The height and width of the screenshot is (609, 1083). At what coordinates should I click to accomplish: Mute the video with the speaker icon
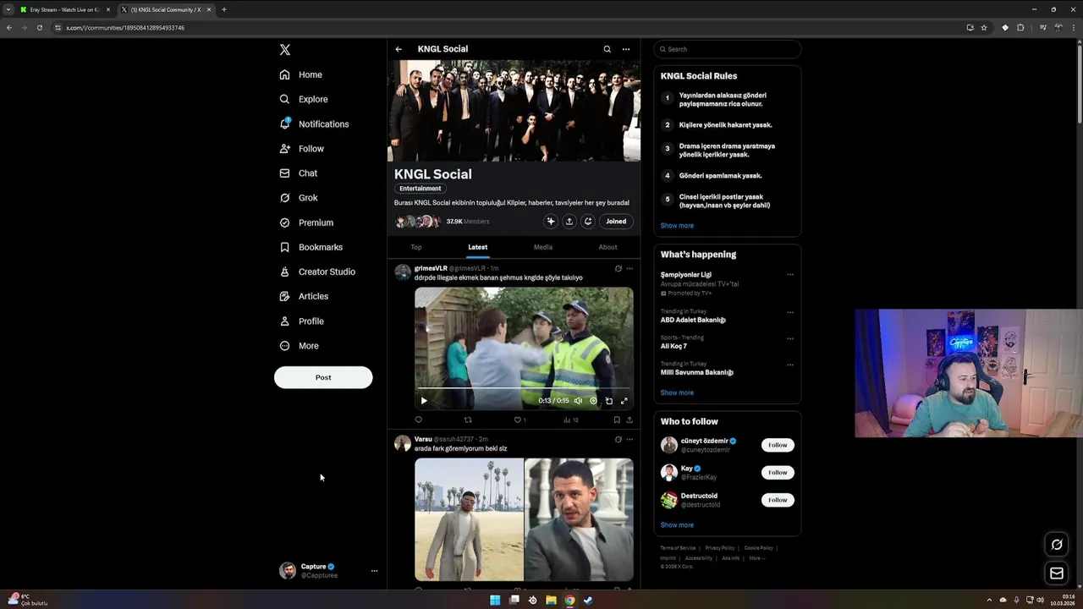pos(578,401)
